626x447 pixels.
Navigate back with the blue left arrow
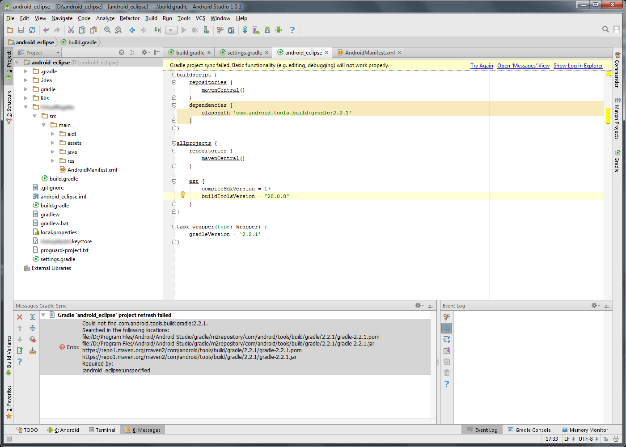pyautogui.click(x=132, y=30)
